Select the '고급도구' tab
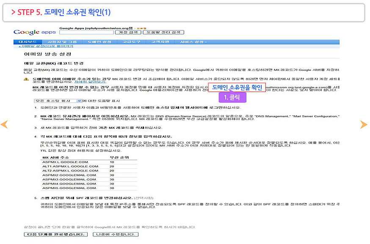This screenshot has width=370, height=244. [x=132, y=42]
